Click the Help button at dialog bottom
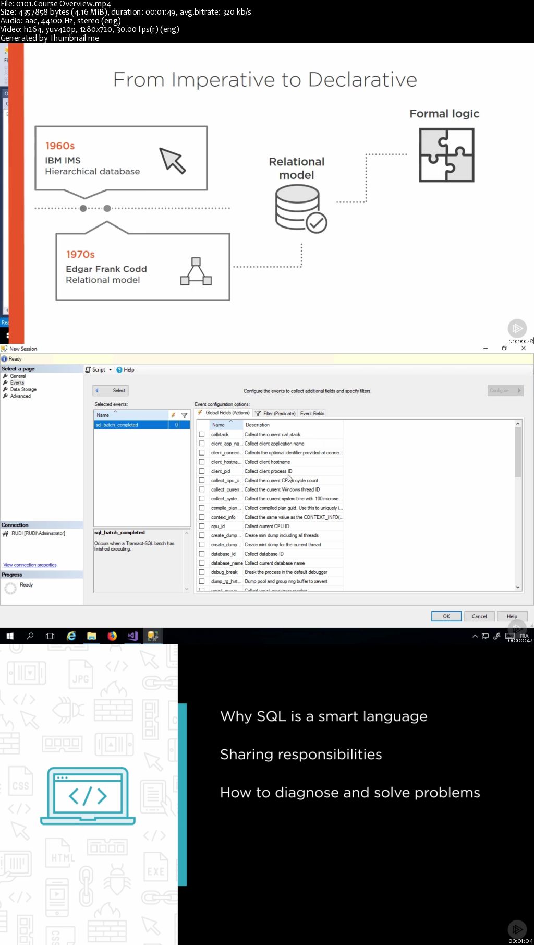The image size is (534, 945). coord(512,616)
